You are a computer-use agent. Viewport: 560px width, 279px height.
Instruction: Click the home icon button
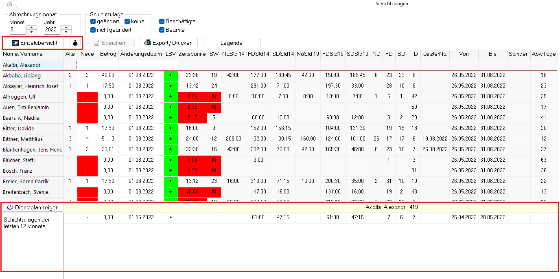tap(9, 4)
